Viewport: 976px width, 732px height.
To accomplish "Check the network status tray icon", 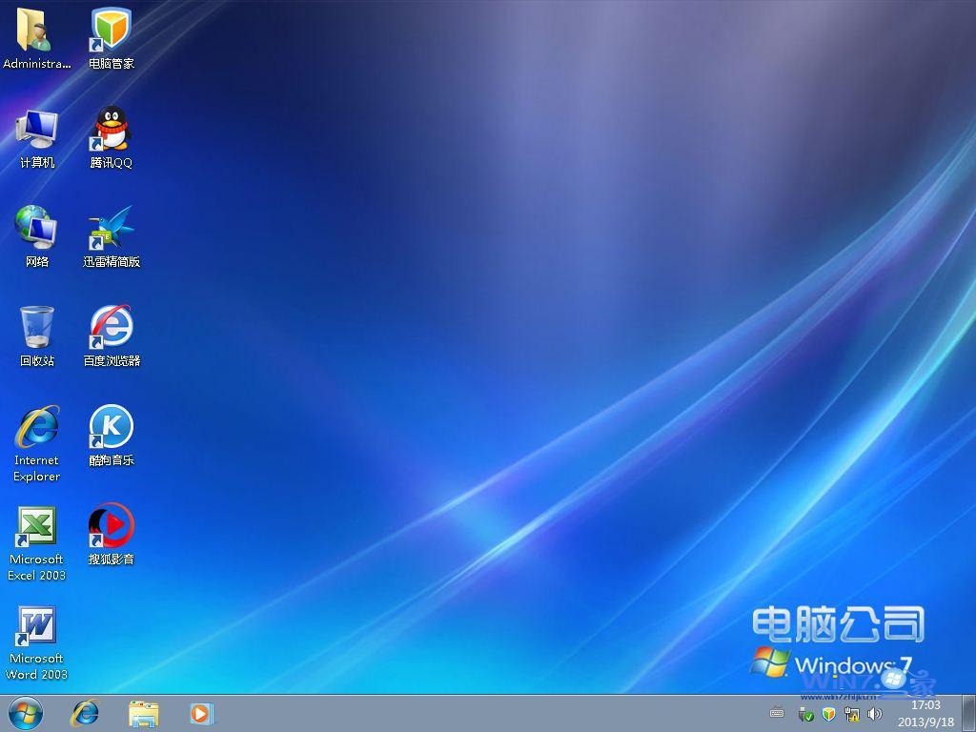I will coord(852,715).
